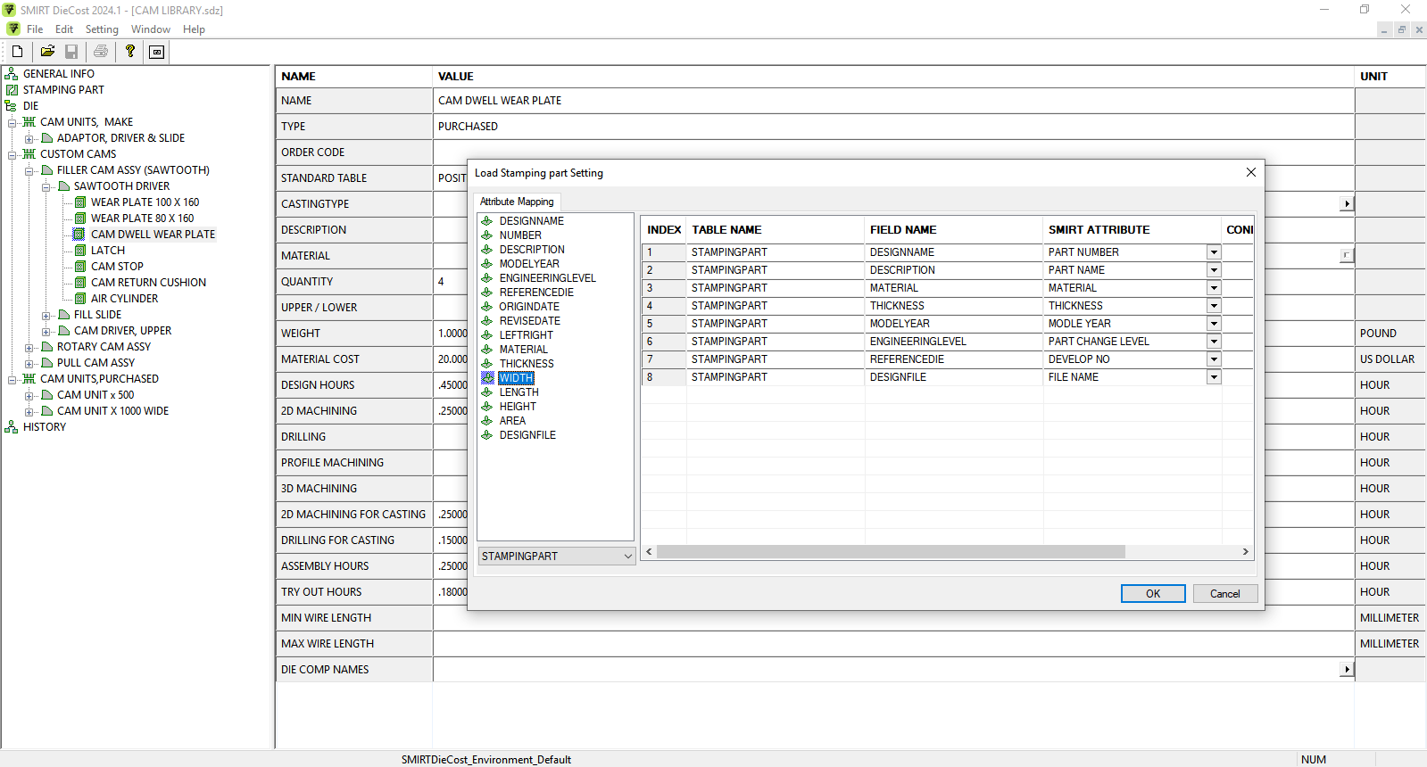Expand the ROTARY CAM ASSY tree node
1427x767 pixels.
coord(29,348)
